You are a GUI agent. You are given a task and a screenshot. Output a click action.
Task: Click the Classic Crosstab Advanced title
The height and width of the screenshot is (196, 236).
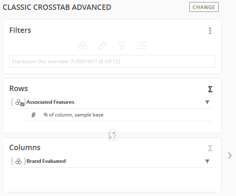coord(57,7)
